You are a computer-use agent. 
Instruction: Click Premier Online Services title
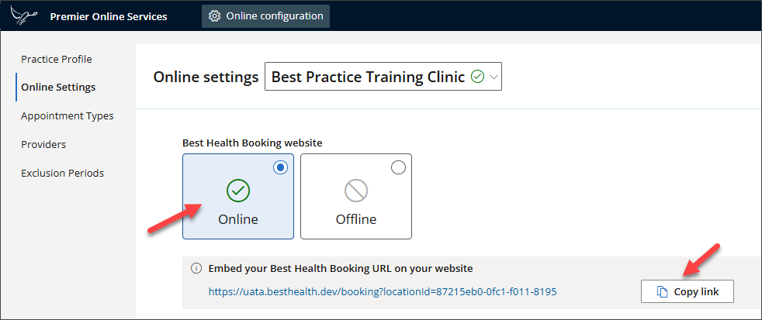click(x=108, y=16)
